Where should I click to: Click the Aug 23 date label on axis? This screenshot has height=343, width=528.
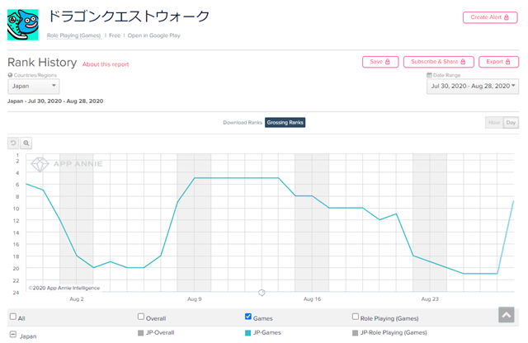click(x=430, y=299)
